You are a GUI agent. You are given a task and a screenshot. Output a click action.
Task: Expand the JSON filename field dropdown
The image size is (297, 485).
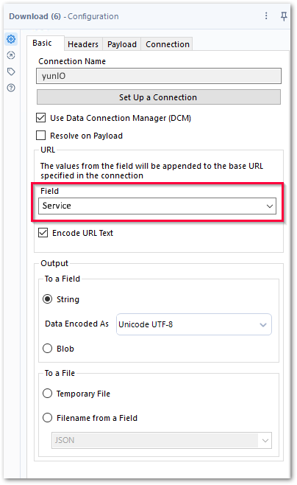[x=162, y=440]
